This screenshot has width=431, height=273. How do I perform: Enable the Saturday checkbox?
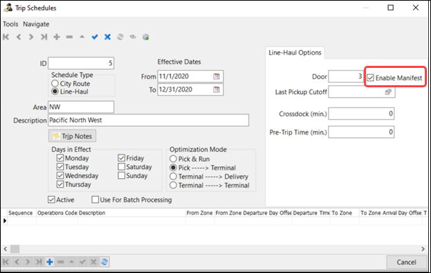[121, 167]
